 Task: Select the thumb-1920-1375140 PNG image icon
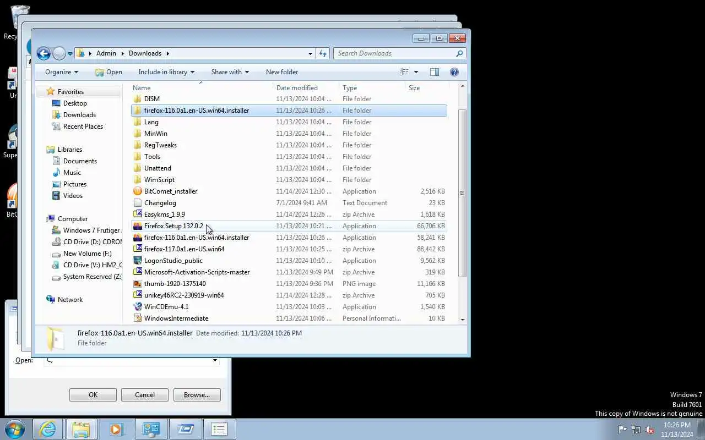click(138, 284)
